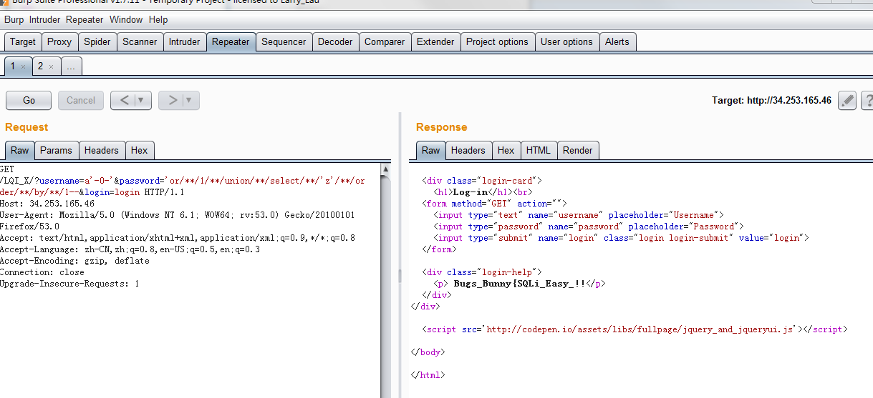Select Repeater request tab 2
The height and width of the screenshot is (398, 873).
[x=41, y=66]
